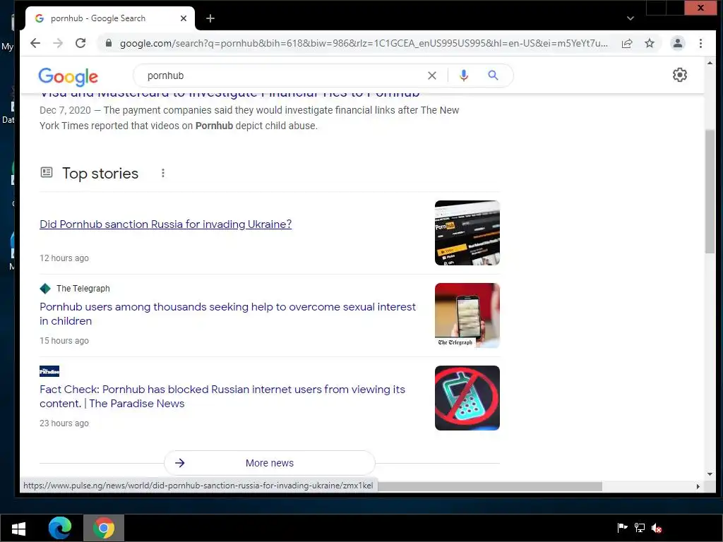Open thumbnail for Russia sanction story
The image size is (723, 542).
pyautogui.click(x=467, y=233)
